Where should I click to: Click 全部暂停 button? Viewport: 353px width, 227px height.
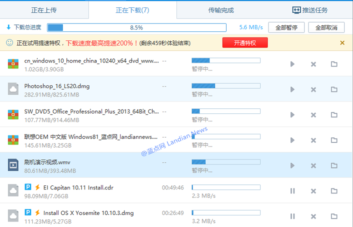(x=286, y=27)
